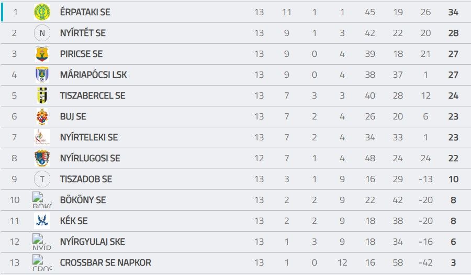This screenshot has height=275, width=471.
Task: Click Érpataki SE's 34 points value
Action: tap(453, 13)
